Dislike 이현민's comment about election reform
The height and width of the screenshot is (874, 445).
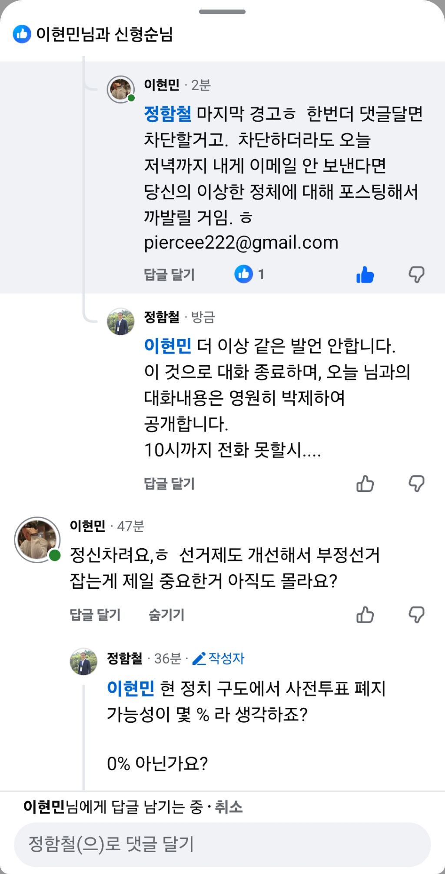click(x=416, y=615)
